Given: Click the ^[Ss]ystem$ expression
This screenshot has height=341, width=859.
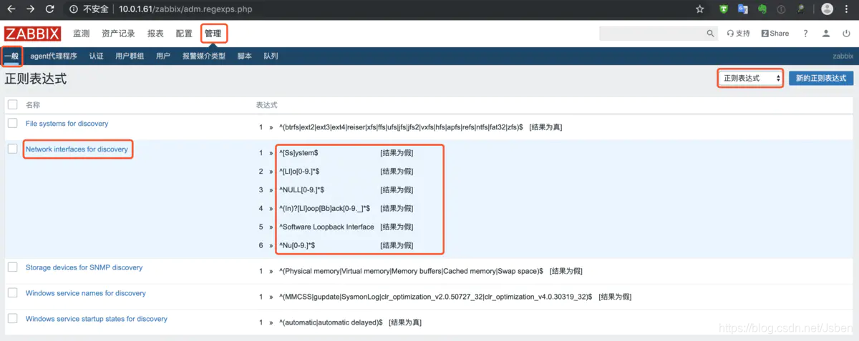Looking at the screenshot, I should coord(299,153).
